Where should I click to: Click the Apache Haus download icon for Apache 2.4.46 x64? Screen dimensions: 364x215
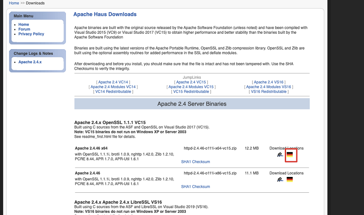280,155
